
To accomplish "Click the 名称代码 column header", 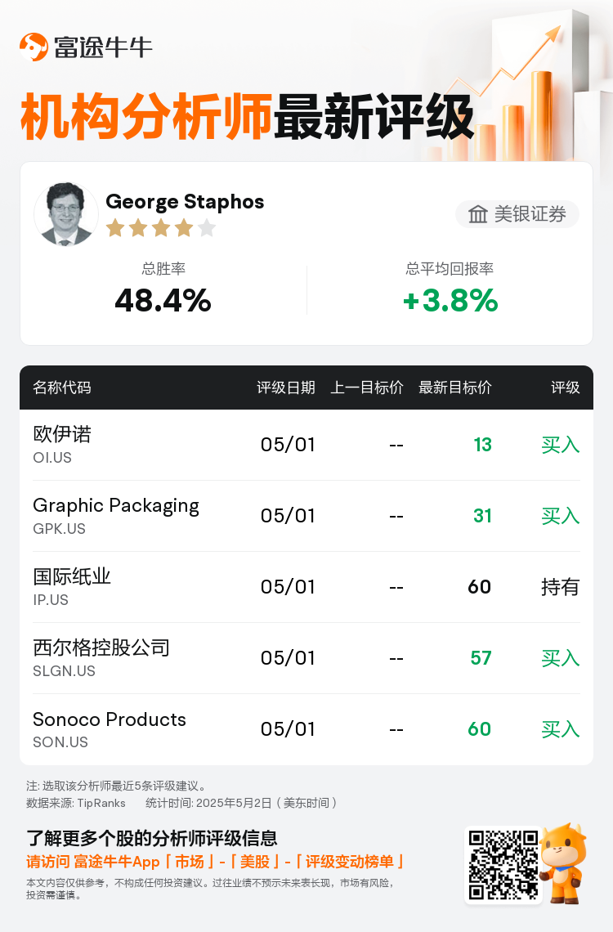I will 62,388.
